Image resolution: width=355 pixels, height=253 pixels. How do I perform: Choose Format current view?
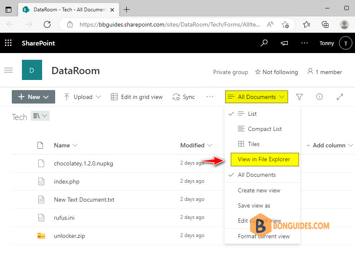pos(263,236)
